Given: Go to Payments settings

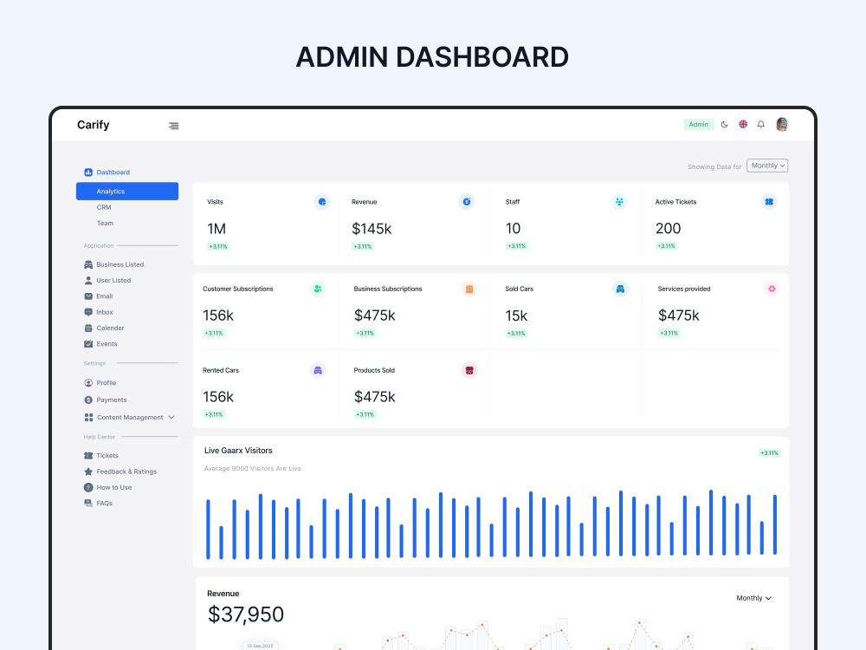Looking at the screenshot, I should 112,400.
